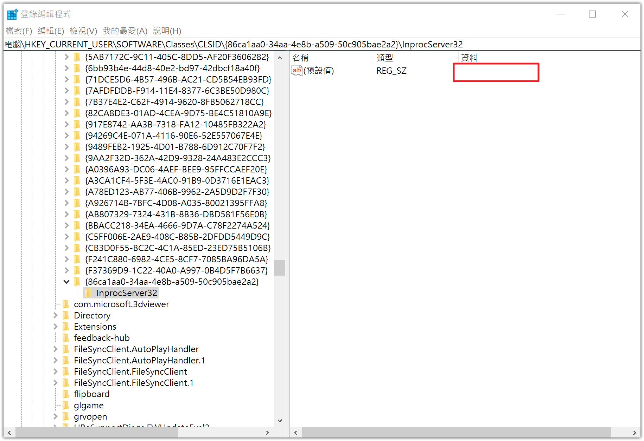This screenshot has height=441, width=644.
Task: Click the flipboard folder icon
Action: pyautogui.click(x=66, y=394)
